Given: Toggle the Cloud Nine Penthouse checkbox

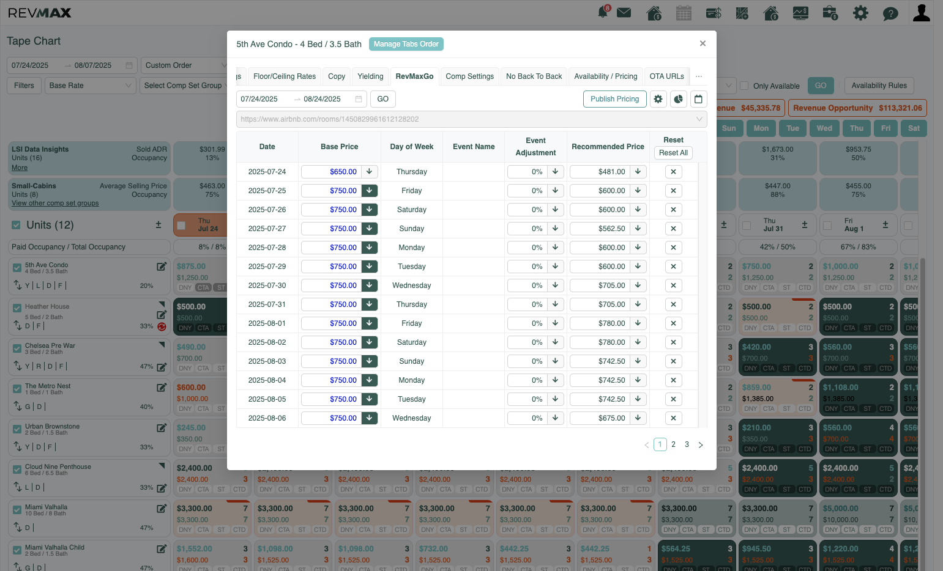Looking at the screenshot, I should (x=17, y=470).
